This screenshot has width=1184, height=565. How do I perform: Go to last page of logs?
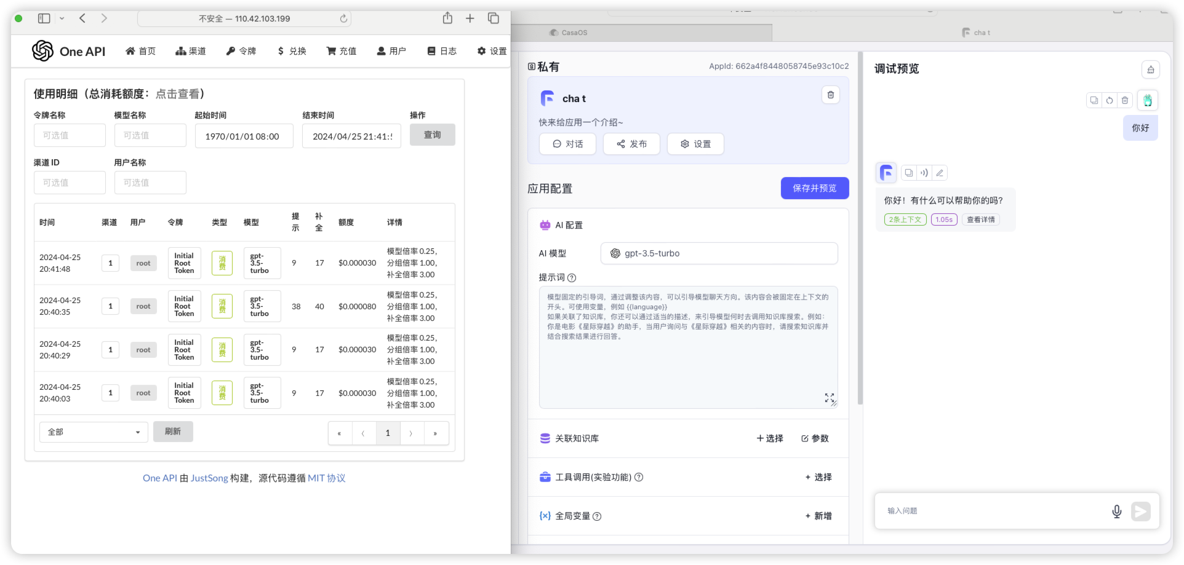pos(435,433)
